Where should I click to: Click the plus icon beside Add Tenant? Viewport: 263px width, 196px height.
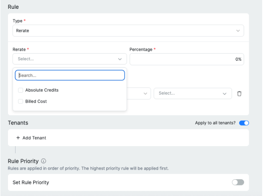point(18,138)
